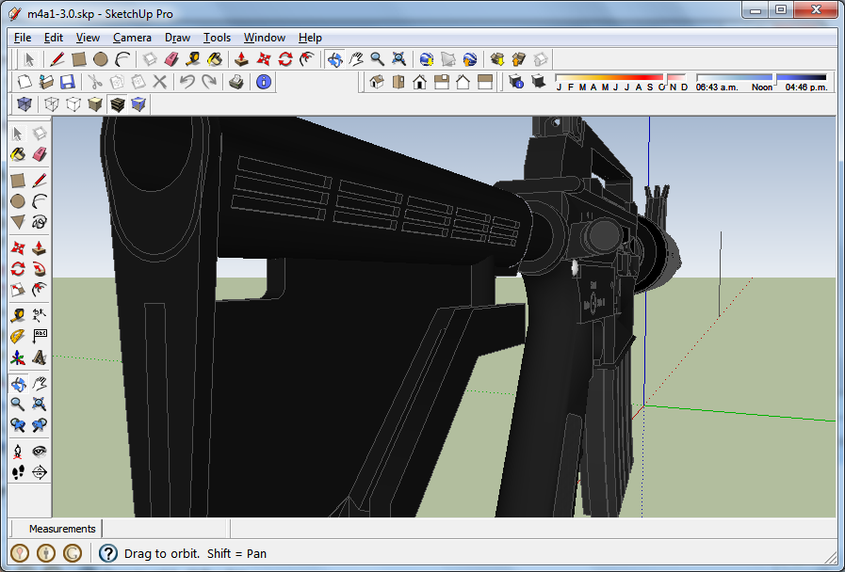
Task: Click the Cut scissors icon
Action: 95,82
